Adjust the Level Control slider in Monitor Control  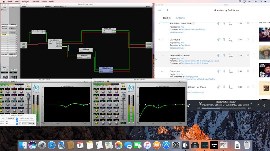click(x=27, y=120)
